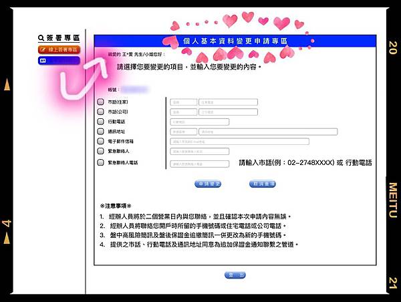The image size is (401, 302).
Task: Click note 1 about 二個營業日內
Action: coord(195,216)
